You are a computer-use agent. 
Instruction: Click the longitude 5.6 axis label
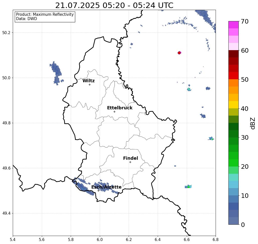(42, 239)
